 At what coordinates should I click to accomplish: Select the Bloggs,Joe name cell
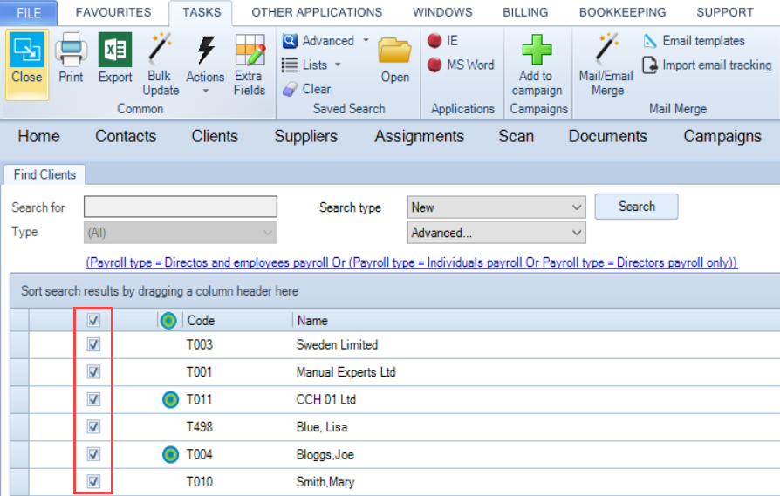point(325,454)
